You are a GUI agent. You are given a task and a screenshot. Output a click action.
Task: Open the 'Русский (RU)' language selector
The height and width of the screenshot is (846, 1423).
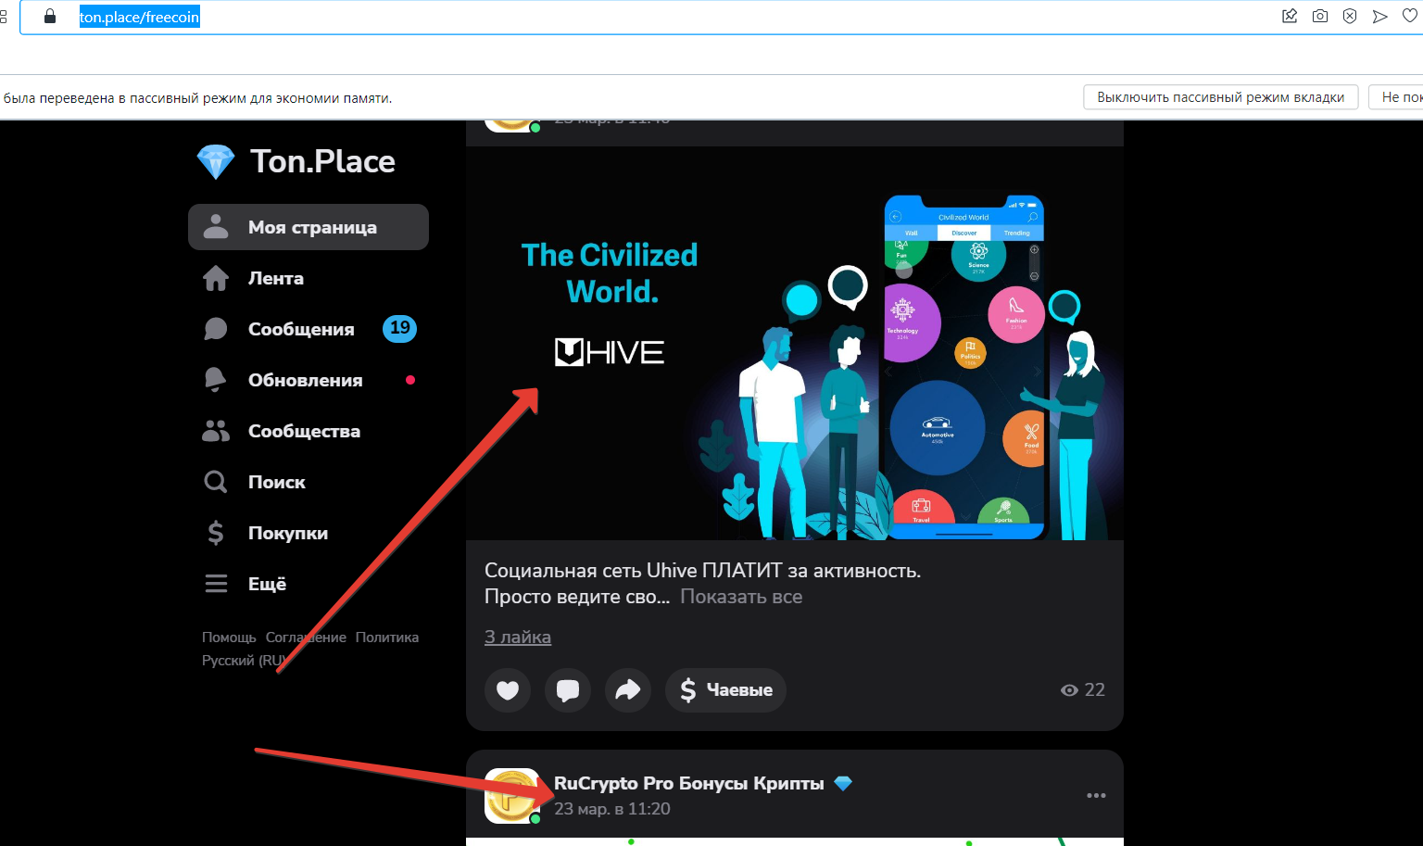pyautogui.click(x=244, y=661)
